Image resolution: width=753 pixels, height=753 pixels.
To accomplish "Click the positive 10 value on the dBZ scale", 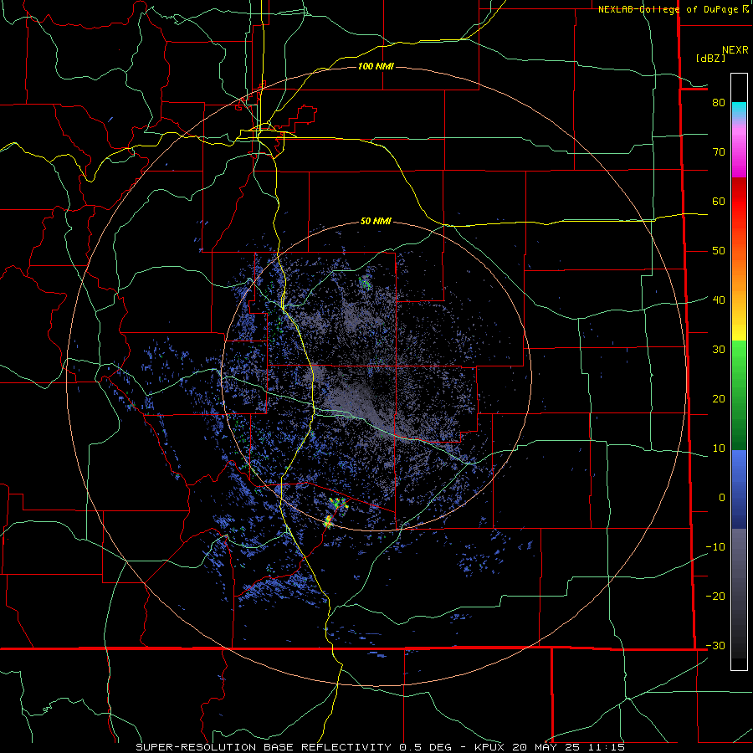I will pos(719,448).
